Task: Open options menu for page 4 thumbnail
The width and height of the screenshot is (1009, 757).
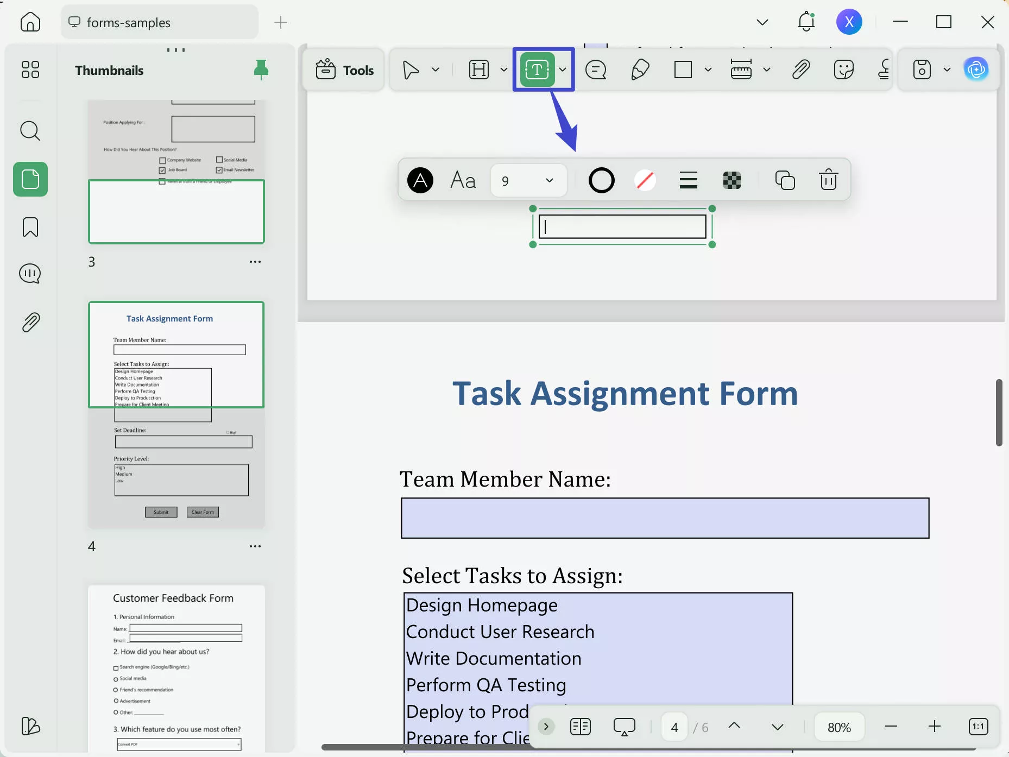Action: point(255,546)
